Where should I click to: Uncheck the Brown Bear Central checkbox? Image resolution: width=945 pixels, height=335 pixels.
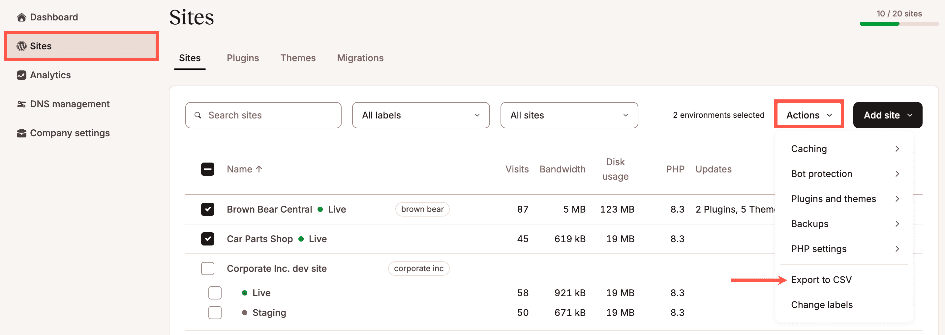208,209
